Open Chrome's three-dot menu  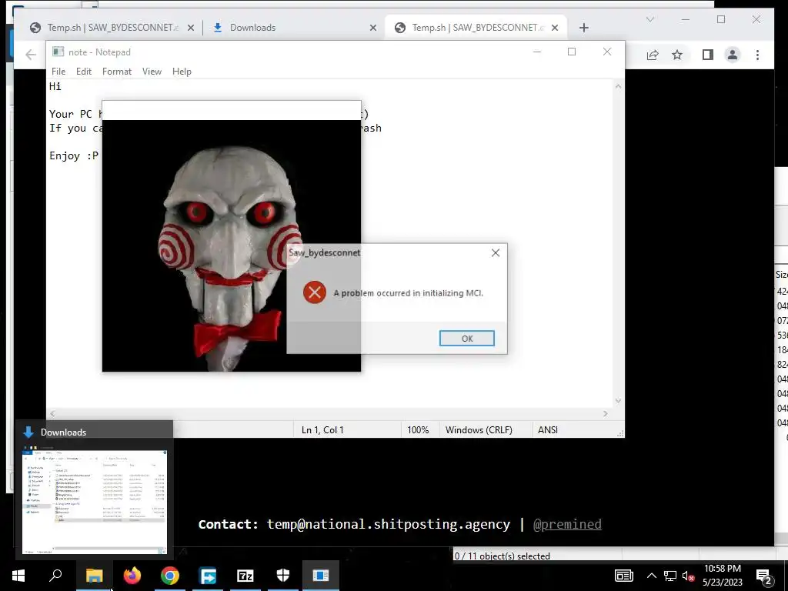pos(757,55)
